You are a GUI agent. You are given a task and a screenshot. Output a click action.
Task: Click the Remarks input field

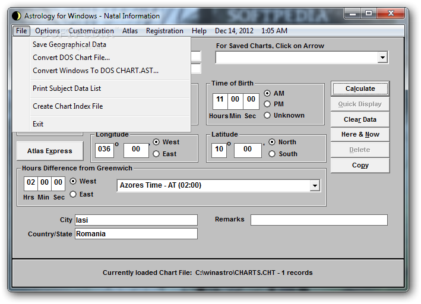[319, 220]
